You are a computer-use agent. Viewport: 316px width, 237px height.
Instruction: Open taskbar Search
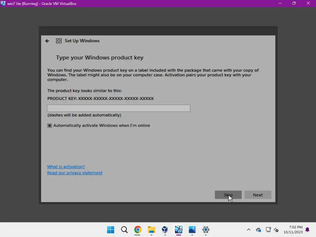point(124,230)
